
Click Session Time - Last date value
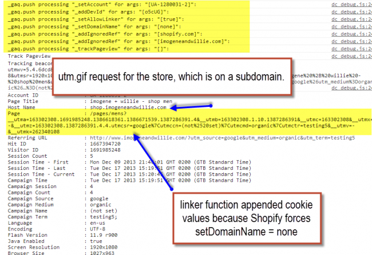coord(171,168)
